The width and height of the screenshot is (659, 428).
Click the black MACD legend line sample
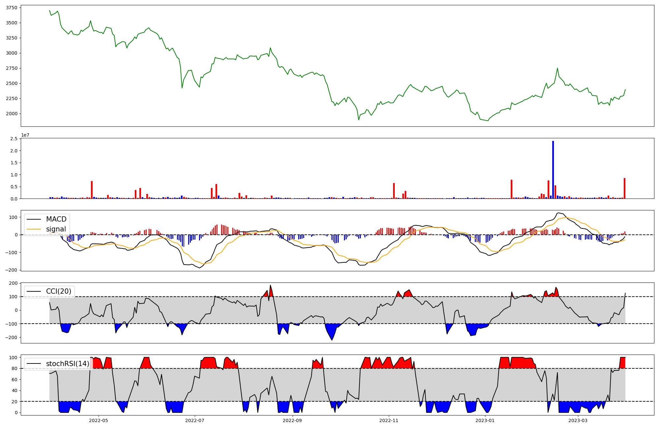click(34, 219)
